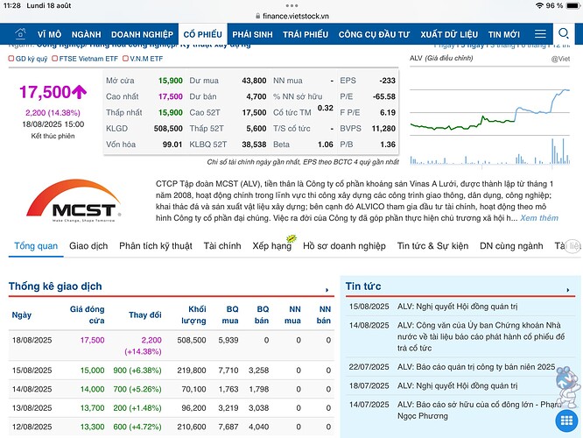The image size is (583, 438).
Task: Toggle GD ký quỹ checkbox
Action: [x=11, y=59]
